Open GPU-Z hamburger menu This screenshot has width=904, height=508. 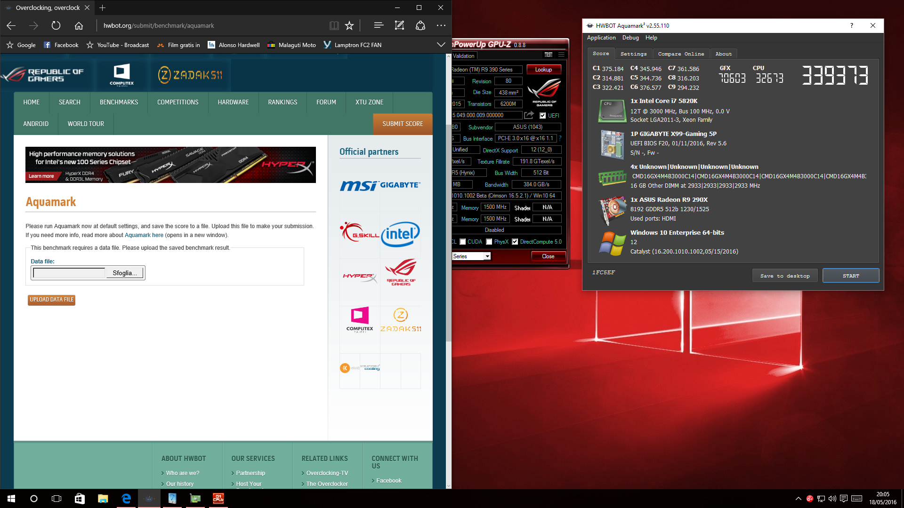pyautogui.click(x=561, y=55)
